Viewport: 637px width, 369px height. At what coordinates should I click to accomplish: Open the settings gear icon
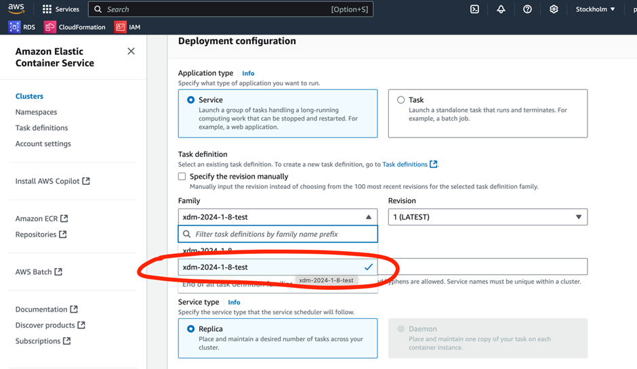[554, 9]
